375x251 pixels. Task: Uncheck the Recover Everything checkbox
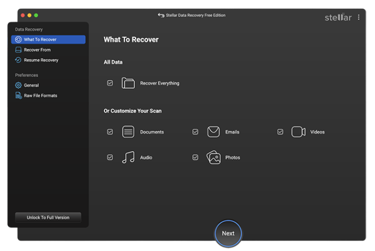click(110, 83)
